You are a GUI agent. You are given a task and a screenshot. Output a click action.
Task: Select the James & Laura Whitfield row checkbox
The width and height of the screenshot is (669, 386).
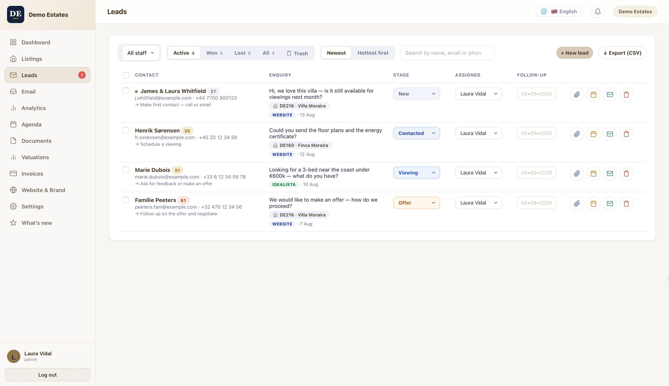click(126, 91)
